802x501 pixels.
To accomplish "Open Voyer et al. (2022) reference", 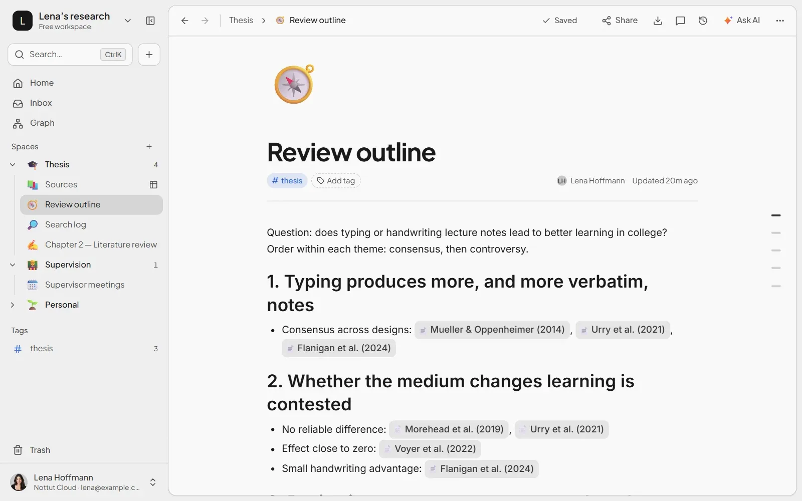I will (x=430, y=449).
